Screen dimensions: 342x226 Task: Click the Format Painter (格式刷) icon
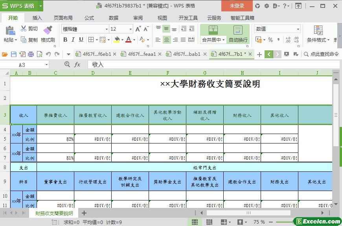(48, 30)
